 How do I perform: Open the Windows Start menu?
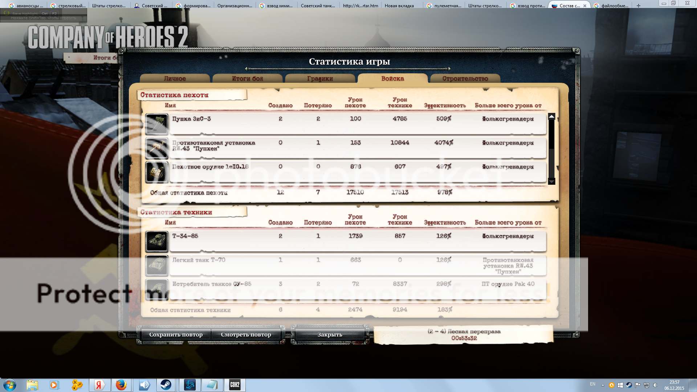10,385
